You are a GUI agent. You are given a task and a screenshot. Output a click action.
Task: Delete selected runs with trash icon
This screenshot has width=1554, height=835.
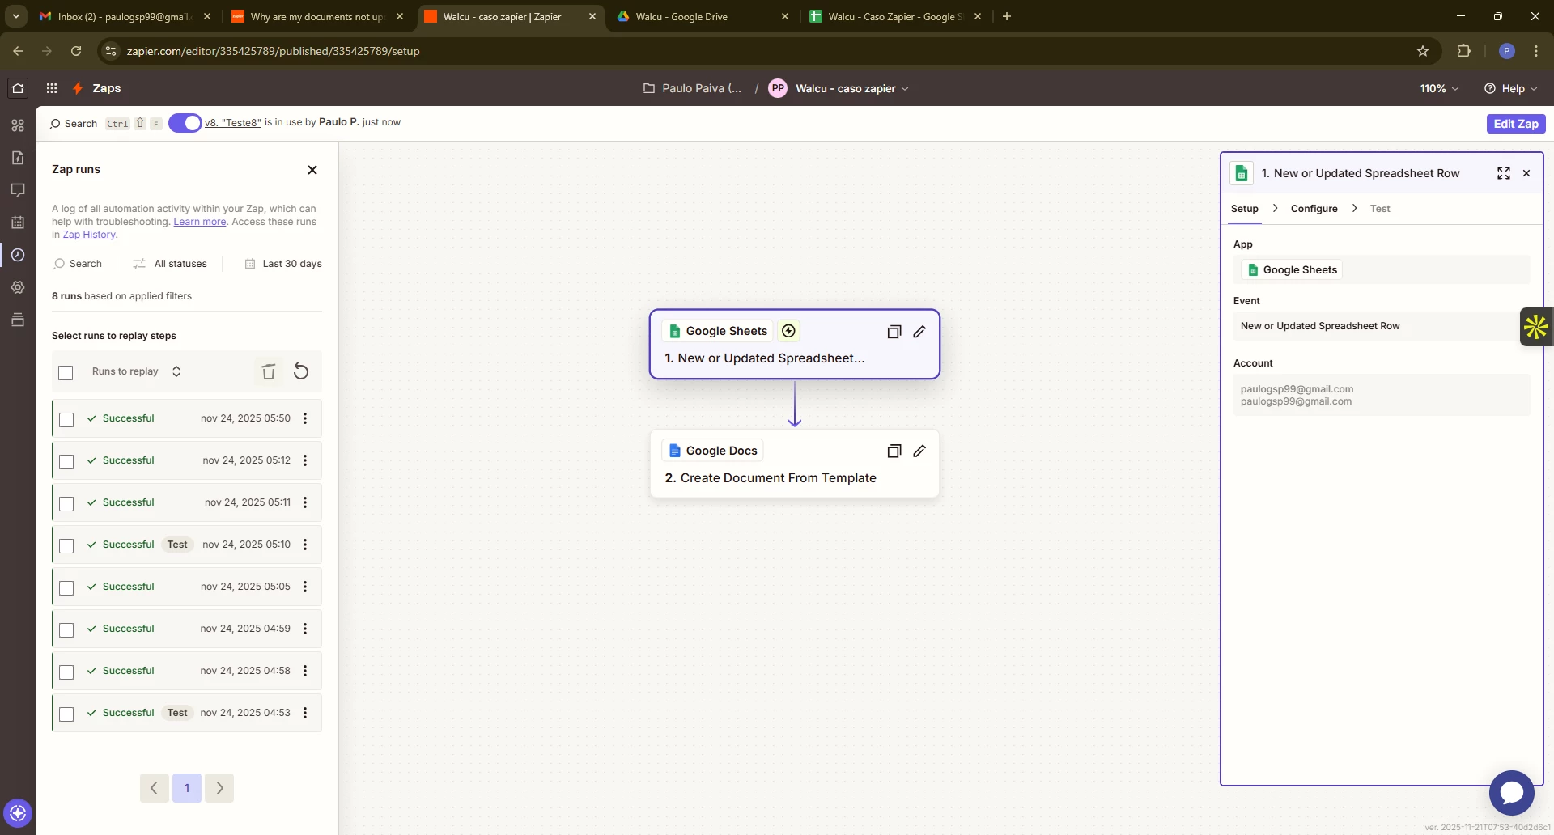point(269,371)
